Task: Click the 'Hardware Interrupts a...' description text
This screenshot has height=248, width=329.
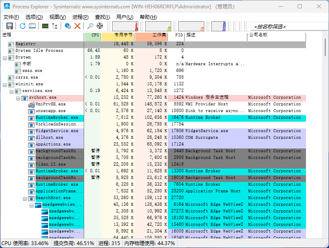Action: pos(215,64)
